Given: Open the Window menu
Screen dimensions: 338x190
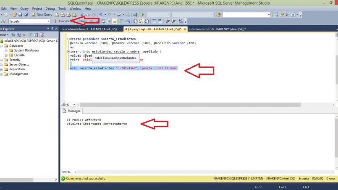Looking at the screenshot, I should (75, 9).
